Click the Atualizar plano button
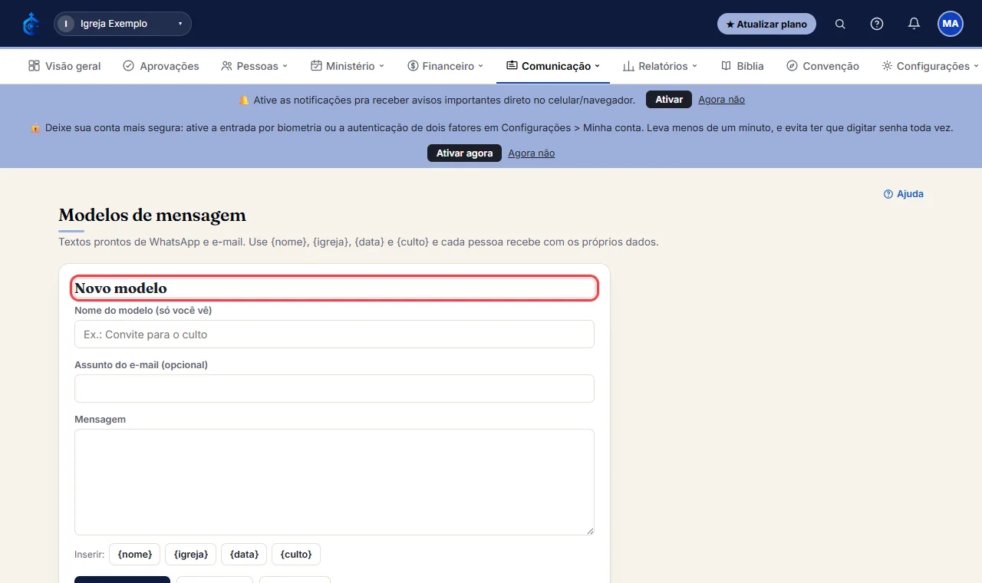982x583 pixels. point(766,24)
